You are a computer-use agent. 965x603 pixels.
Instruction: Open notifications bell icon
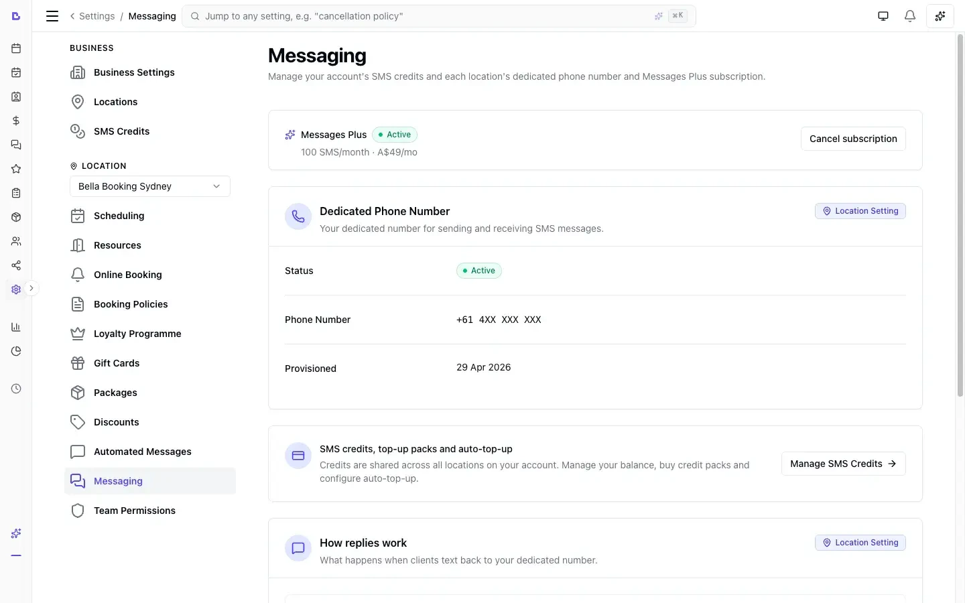click(910, 16)
